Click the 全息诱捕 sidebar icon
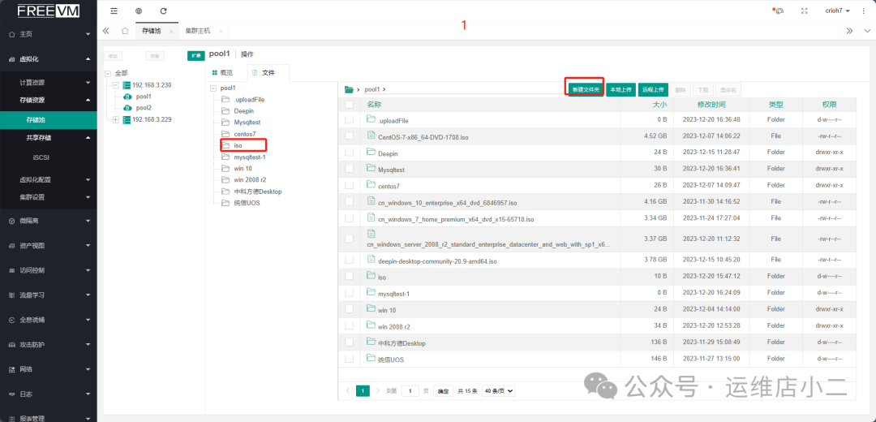The width and height of the screenshot is (876, 422). (x=12, y=320)
